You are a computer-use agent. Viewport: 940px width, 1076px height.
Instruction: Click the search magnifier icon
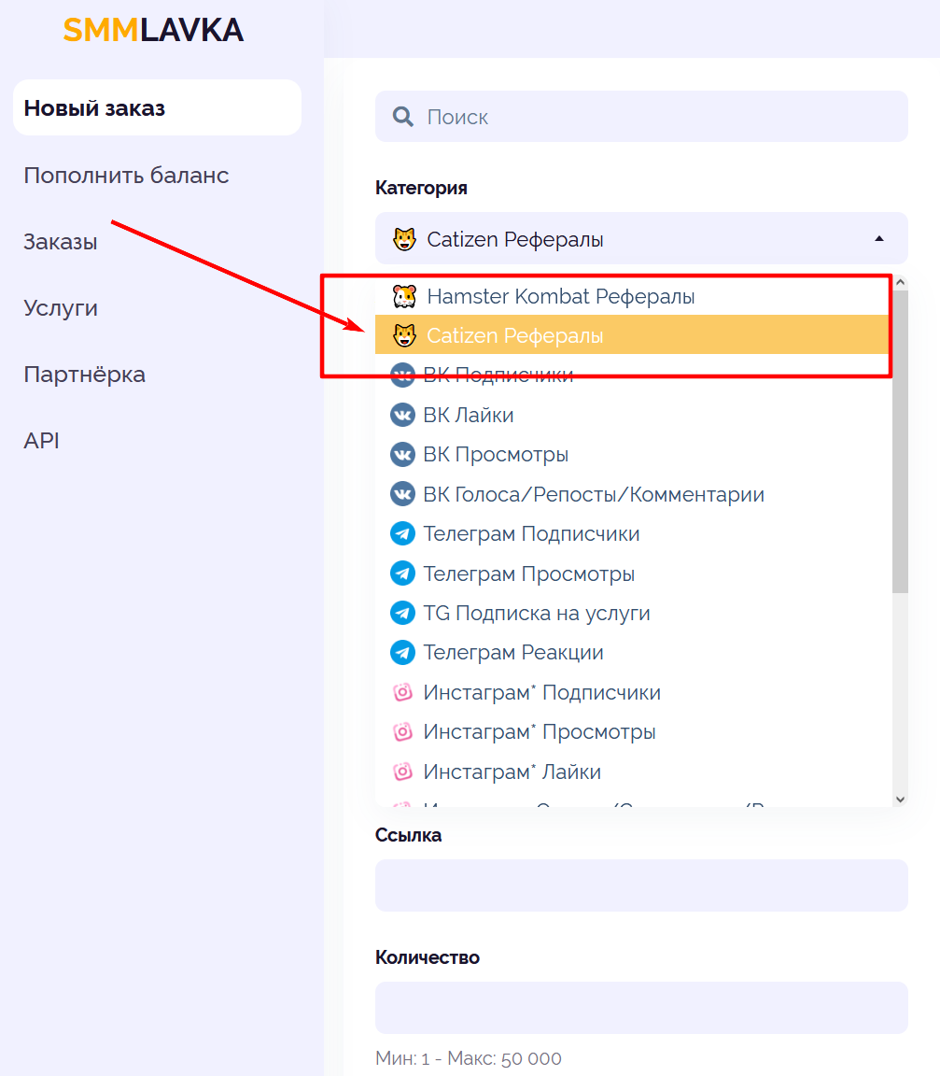pyautogui.click(x=402, y=117)
